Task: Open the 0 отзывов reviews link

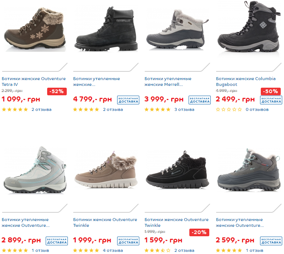Action: click(x=257, y=109)
